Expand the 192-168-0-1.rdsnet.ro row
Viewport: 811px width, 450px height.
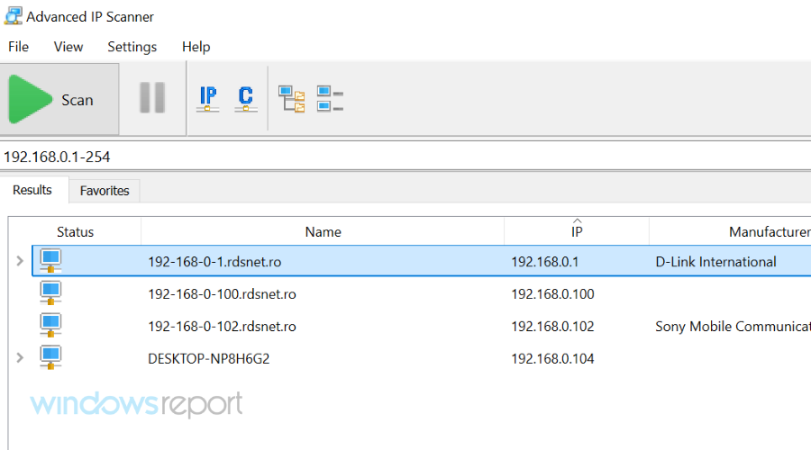click(21, 262)
